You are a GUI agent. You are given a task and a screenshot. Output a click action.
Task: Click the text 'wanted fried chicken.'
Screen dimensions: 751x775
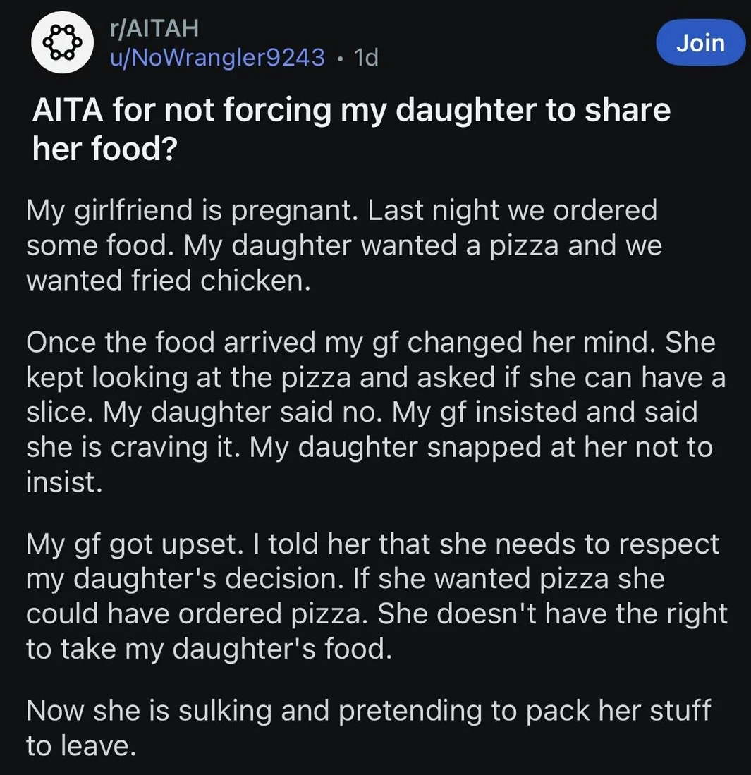click(x=169, y=280)
